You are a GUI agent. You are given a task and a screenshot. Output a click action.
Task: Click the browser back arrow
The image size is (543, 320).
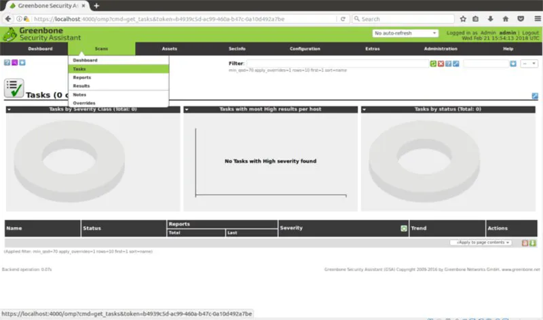[8, 19]
